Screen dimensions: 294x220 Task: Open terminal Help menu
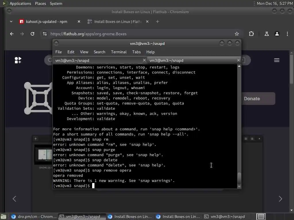[x=150, y=52]
